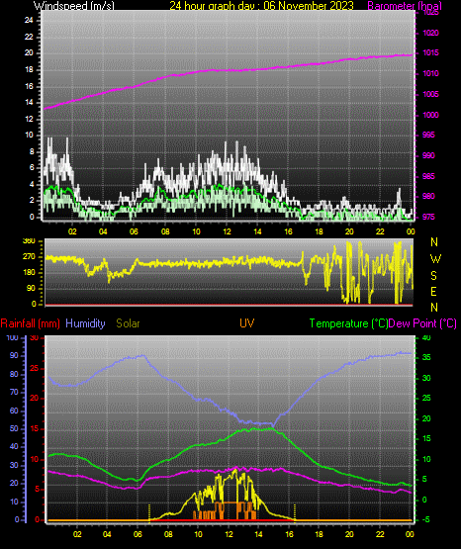
Task: Click barometer scale value 995
Action: (x=428, y=135)
